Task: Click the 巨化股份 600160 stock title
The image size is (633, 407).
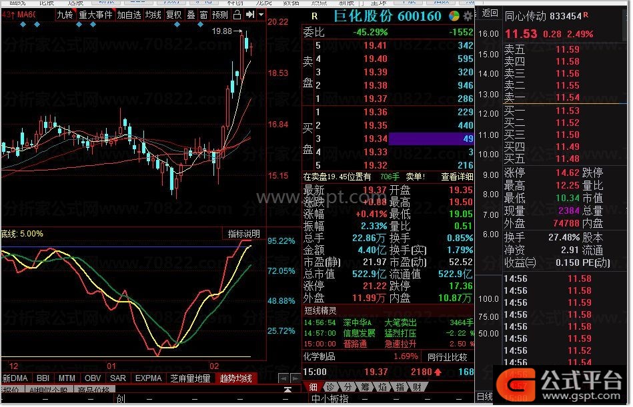Action: (388, 16)
